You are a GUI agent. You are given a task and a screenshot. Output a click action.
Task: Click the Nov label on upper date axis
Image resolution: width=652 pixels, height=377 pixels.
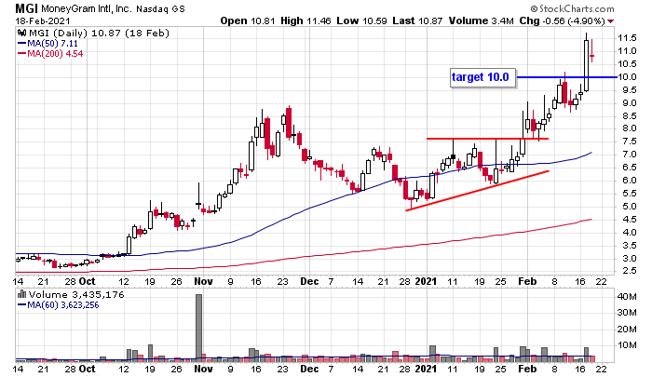click(x=203, y=281)
